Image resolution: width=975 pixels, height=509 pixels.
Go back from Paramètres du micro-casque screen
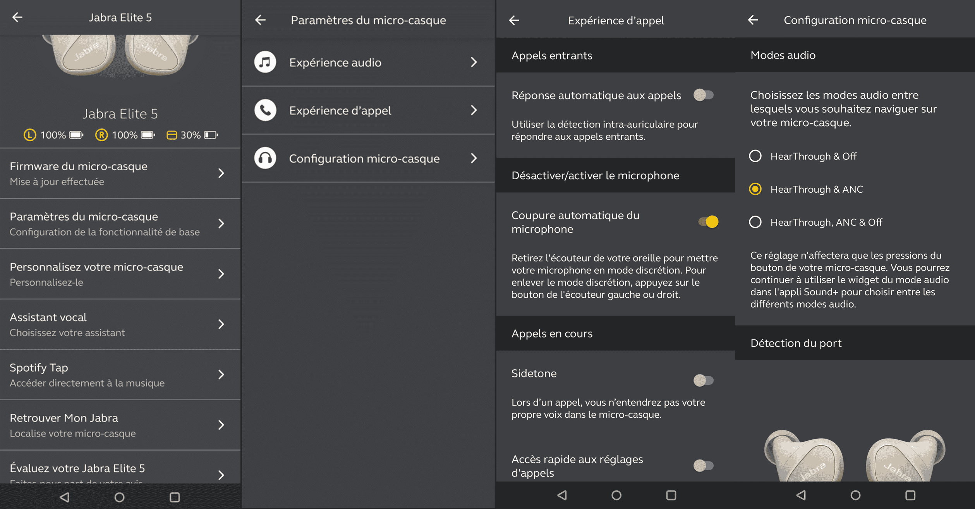pyautogui.click(x=261, y=20)
